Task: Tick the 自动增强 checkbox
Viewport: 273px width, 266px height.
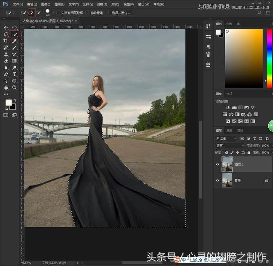Action: coord(87,13)
